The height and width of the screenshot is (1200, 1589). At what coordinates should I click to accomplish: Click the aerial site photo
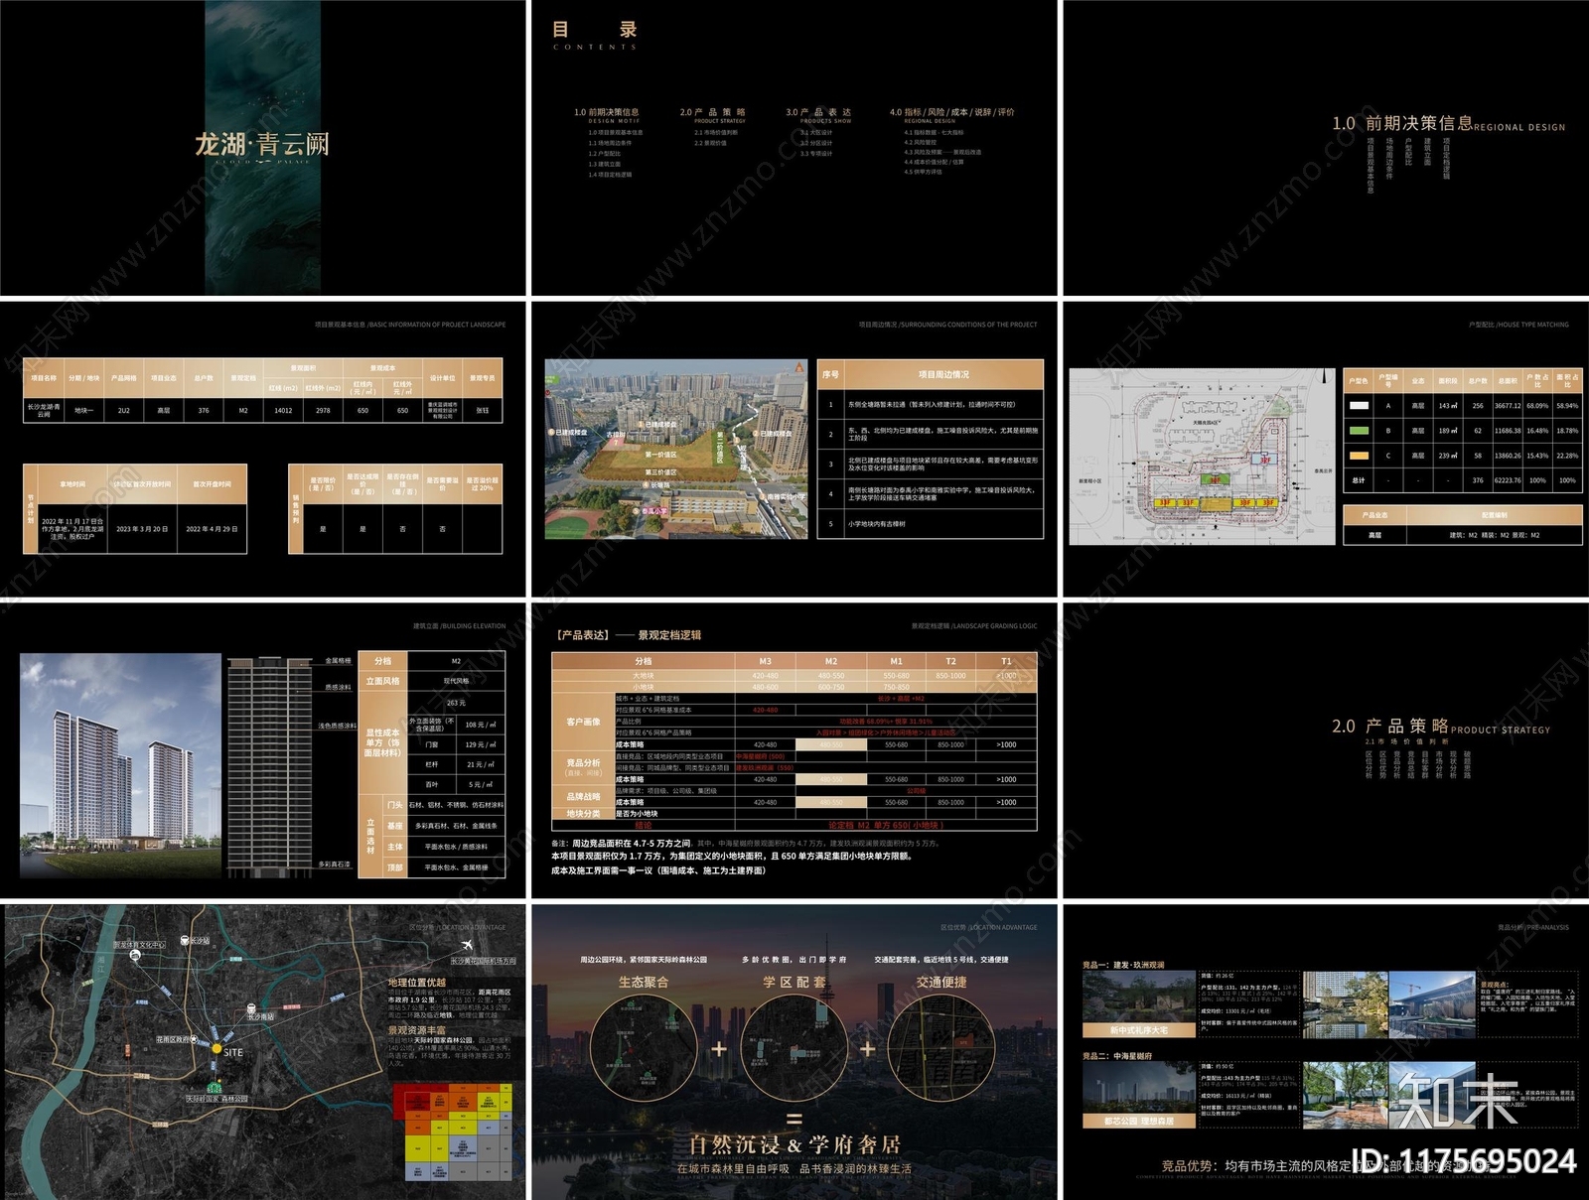[676, 449]
